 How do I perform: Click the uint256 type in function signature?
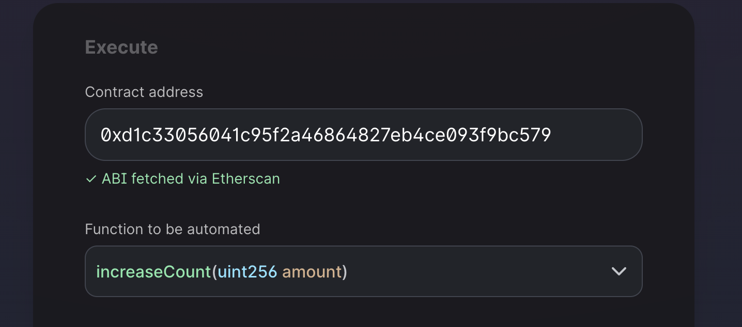click(248, 271)
